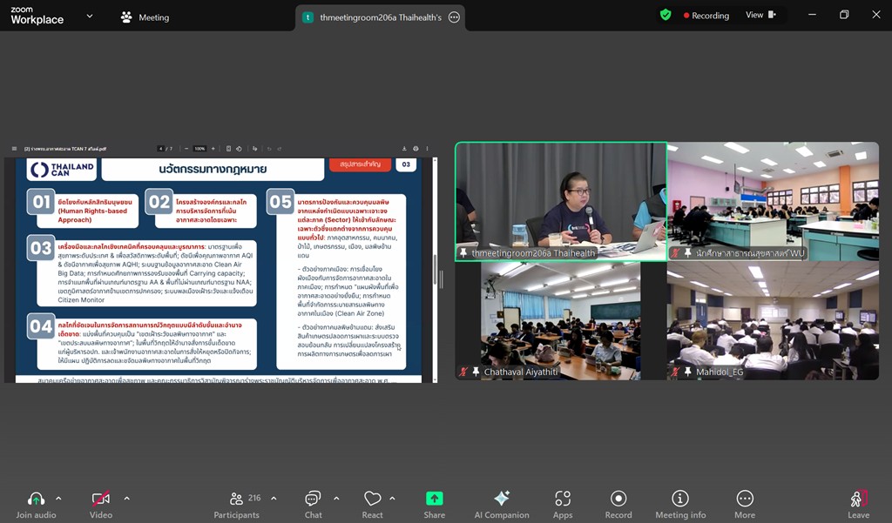
Task: Open the Participants panel
Action: tap(236, 504)
